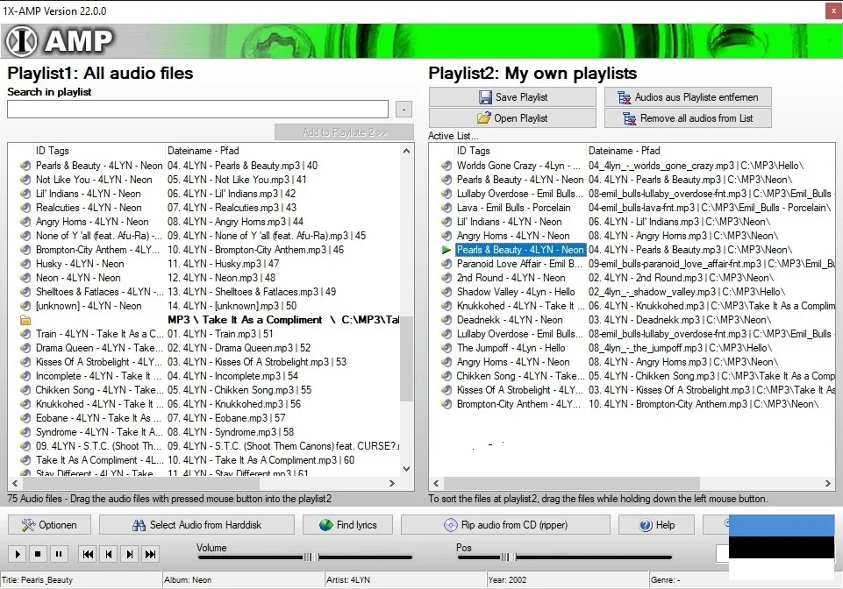
Task: Click Audios aus Playliste entfernen
Action: (x=687, y=97)
